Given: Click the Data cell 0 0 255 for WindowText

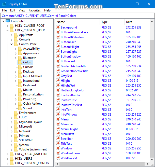Looking at the screenshot, I should click(131, 158).
